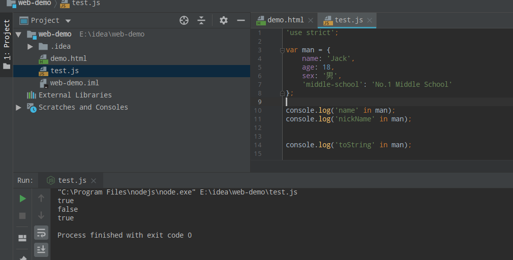Click 'false' output in run console
The height and width of the screenshot is (260, 513).
[x=68, y=209]
